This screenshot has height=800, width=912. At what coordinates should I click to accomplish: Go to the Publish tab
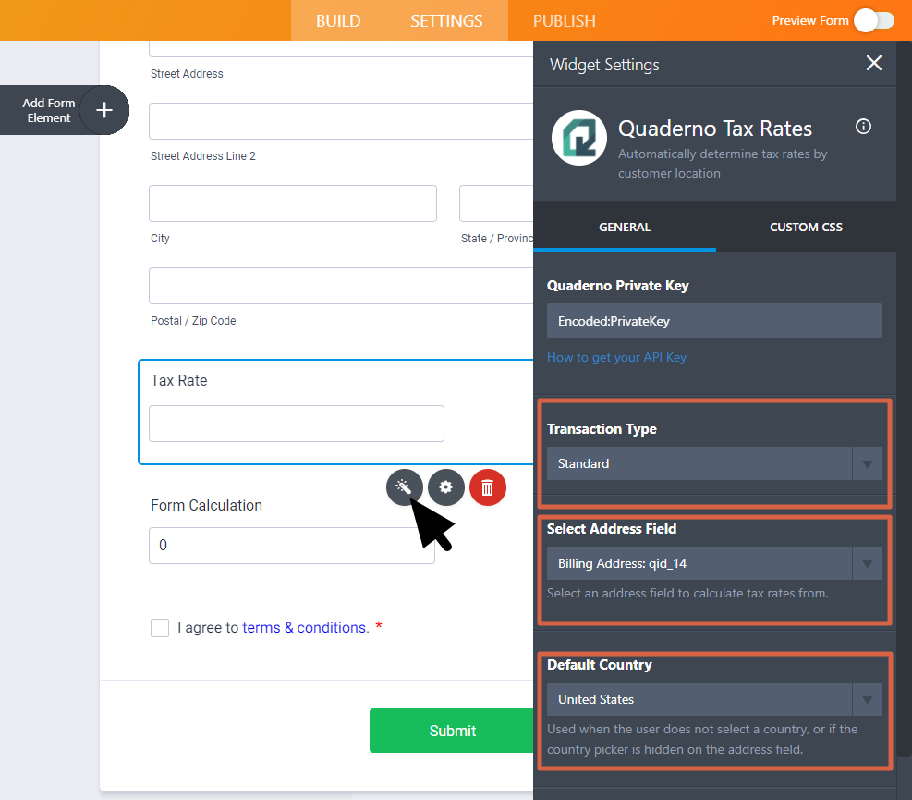tap(564, 20)
